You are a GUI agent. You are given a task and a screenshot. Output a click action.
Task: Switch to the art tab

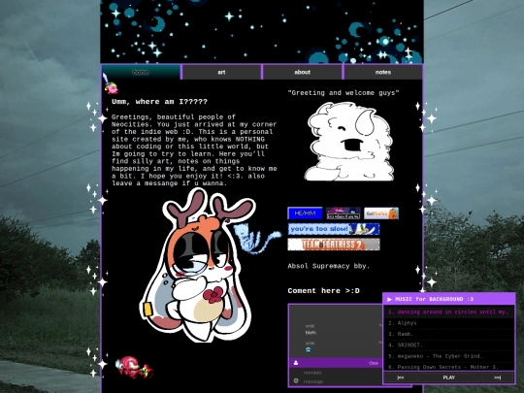pos(221,72)
